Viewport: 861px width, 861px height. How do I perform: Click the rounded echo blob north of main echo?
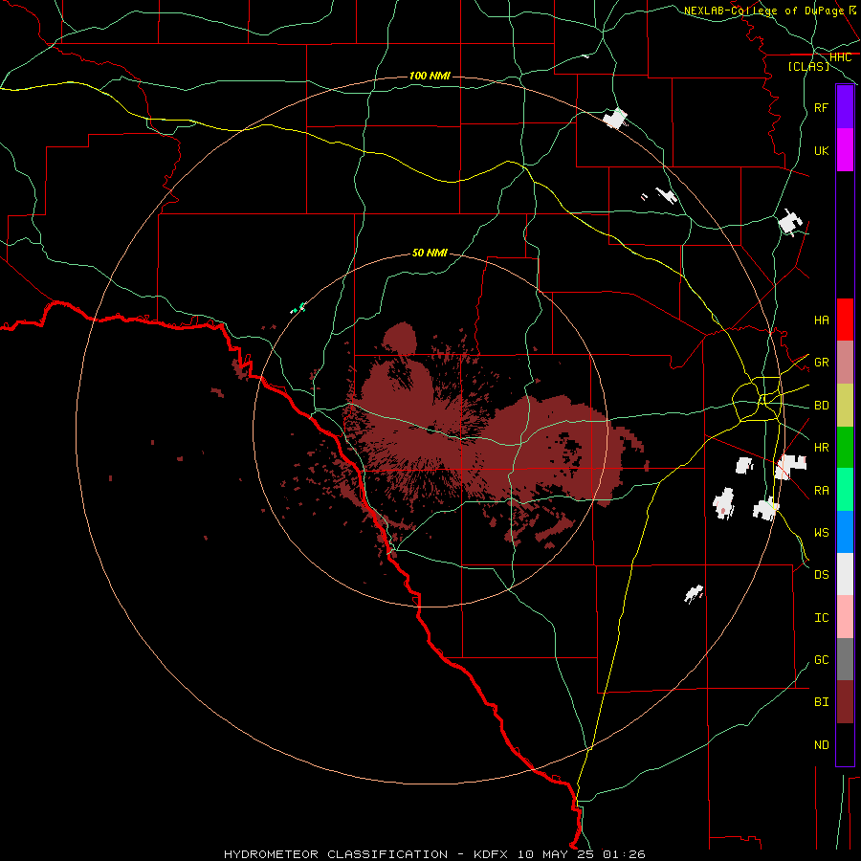[400, 337]
